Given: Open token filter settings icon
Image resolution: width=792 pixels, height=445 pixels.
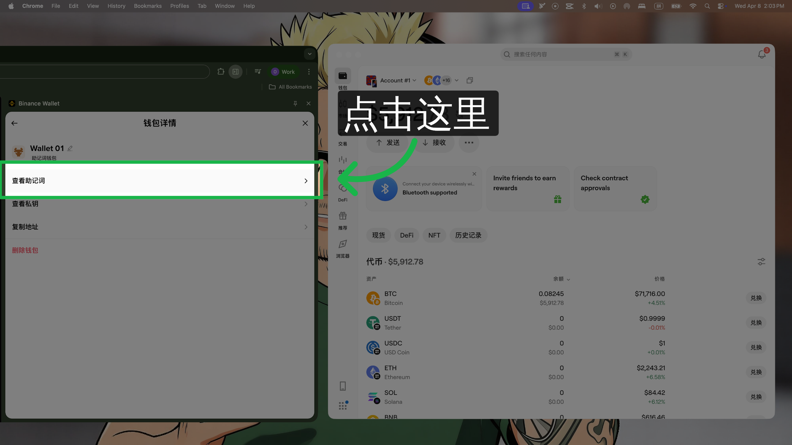Looking at the screenshot, I should 761,262.
